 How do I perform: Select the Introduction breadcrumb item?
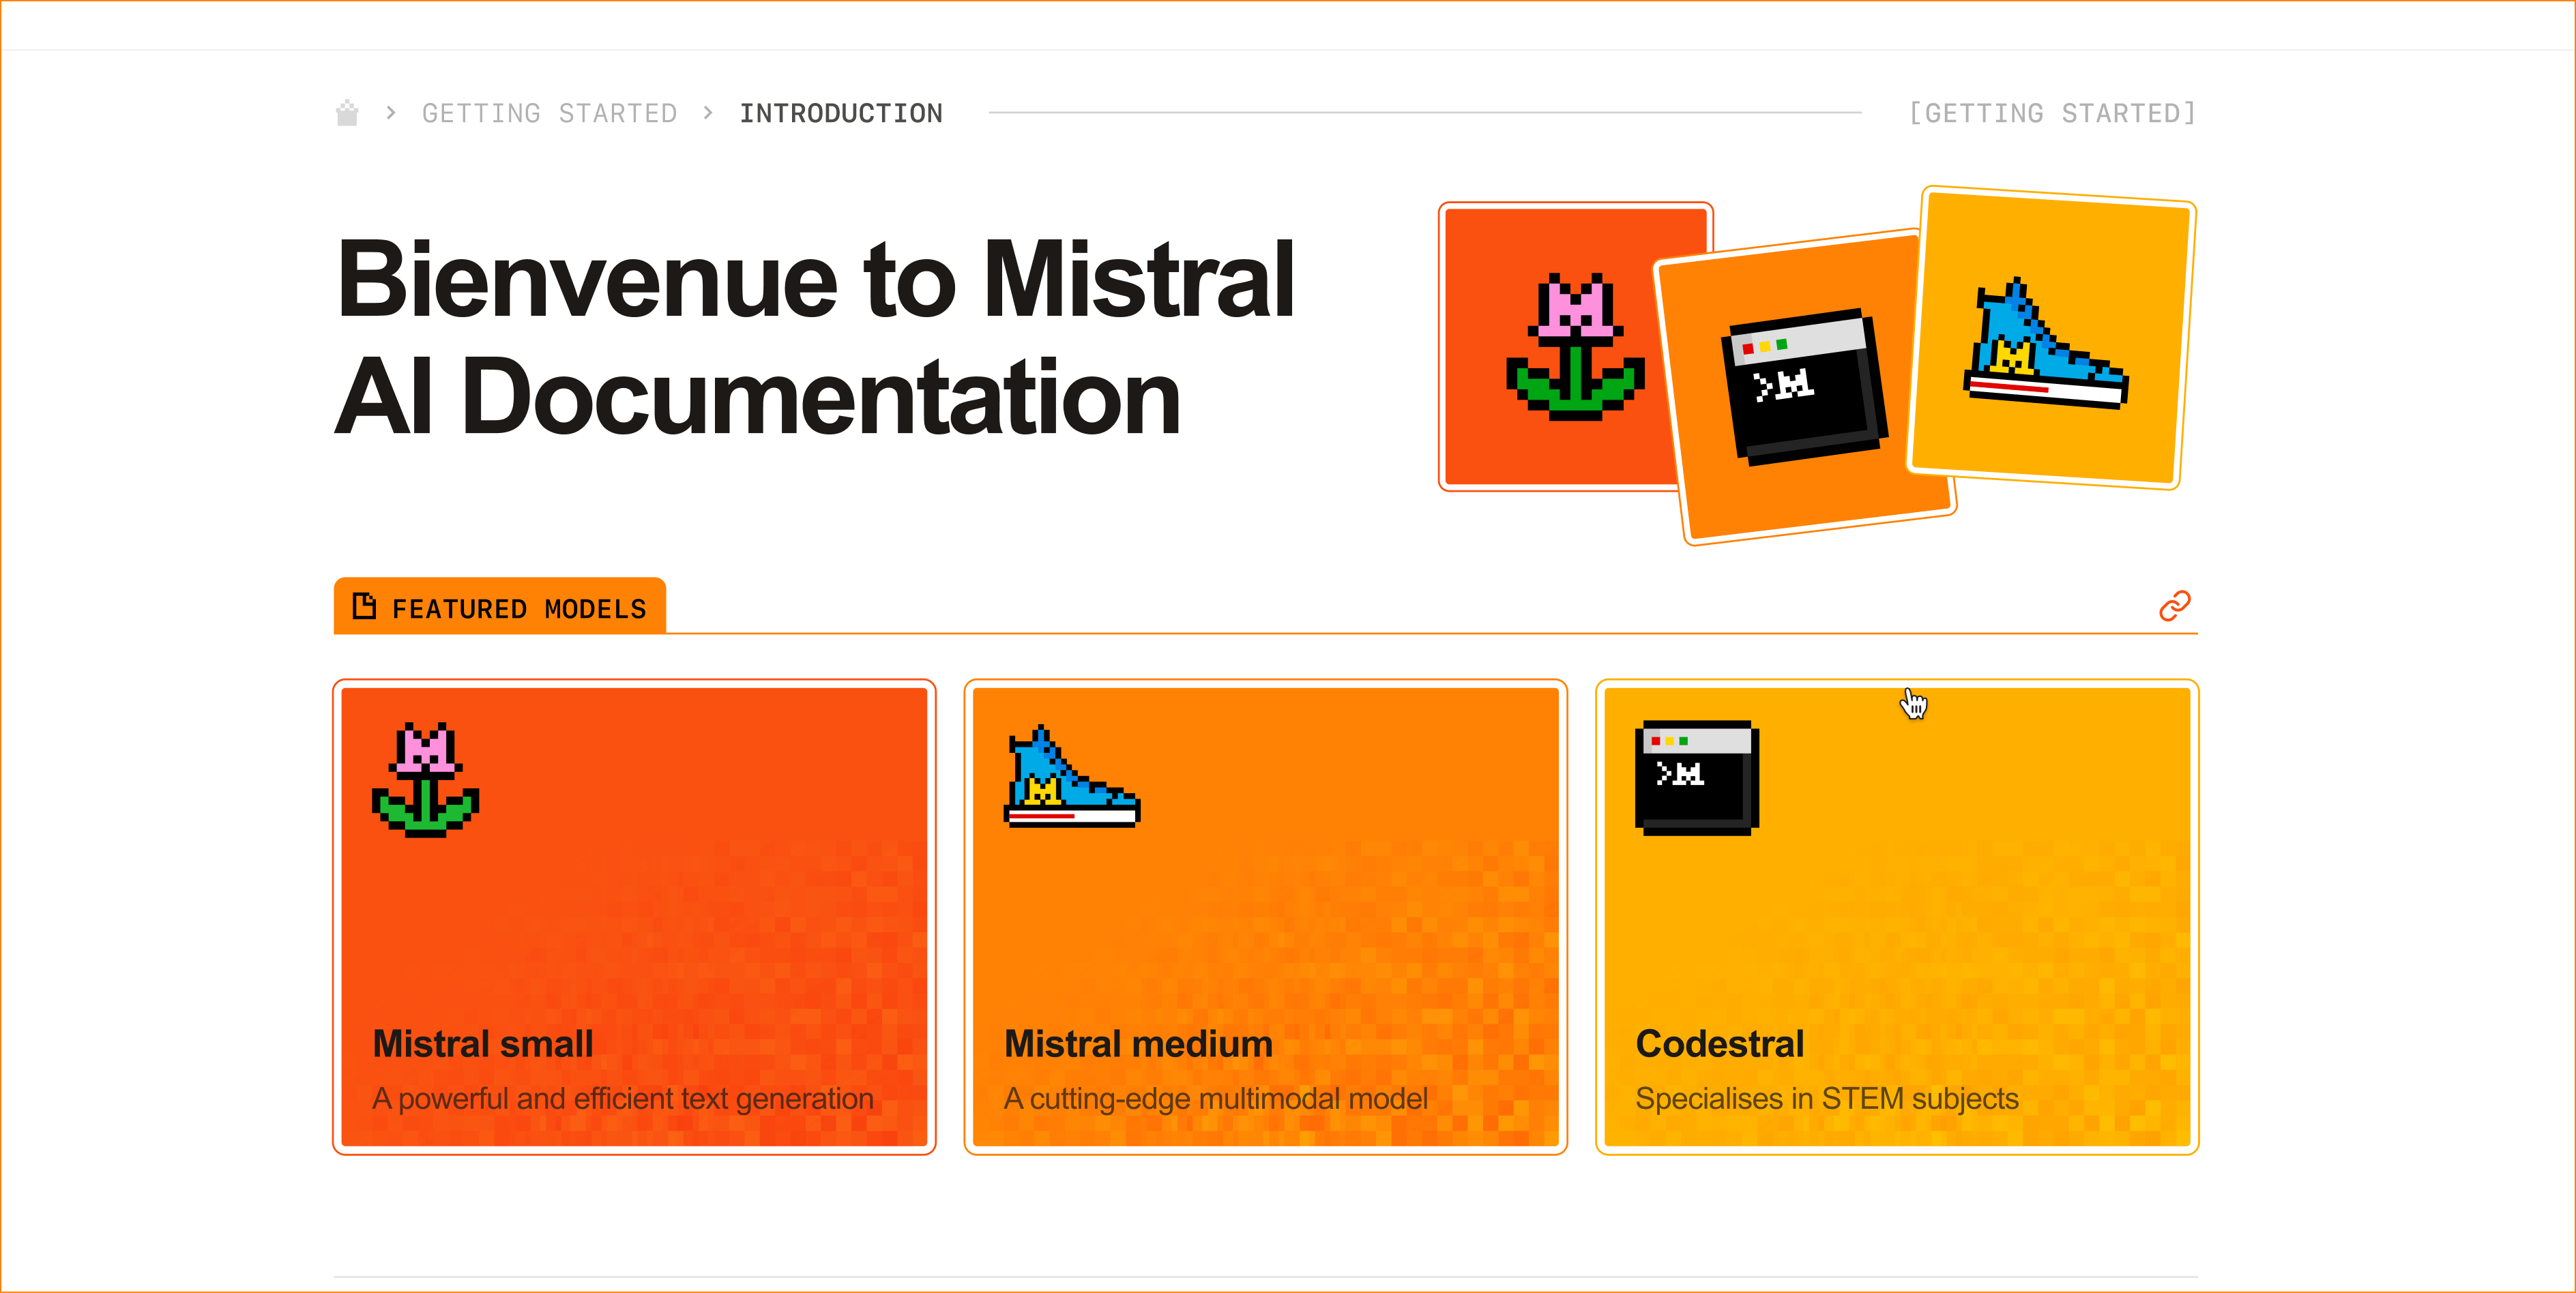coord(841,114)
